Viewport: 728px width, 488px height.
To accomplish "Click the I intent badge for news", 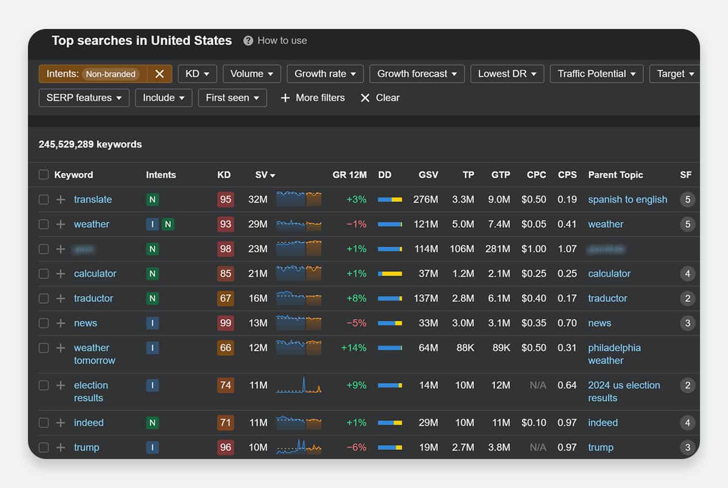I will coord(152,323).
